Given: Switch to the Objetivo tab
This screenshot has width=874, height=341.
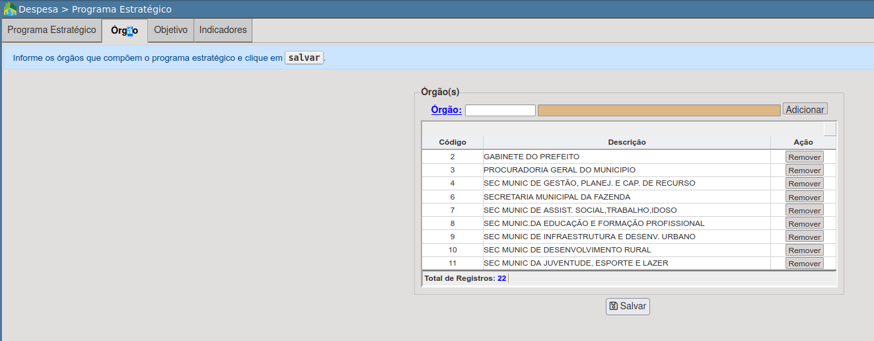Looking at the screenshot, I should (x=170, y=30).
